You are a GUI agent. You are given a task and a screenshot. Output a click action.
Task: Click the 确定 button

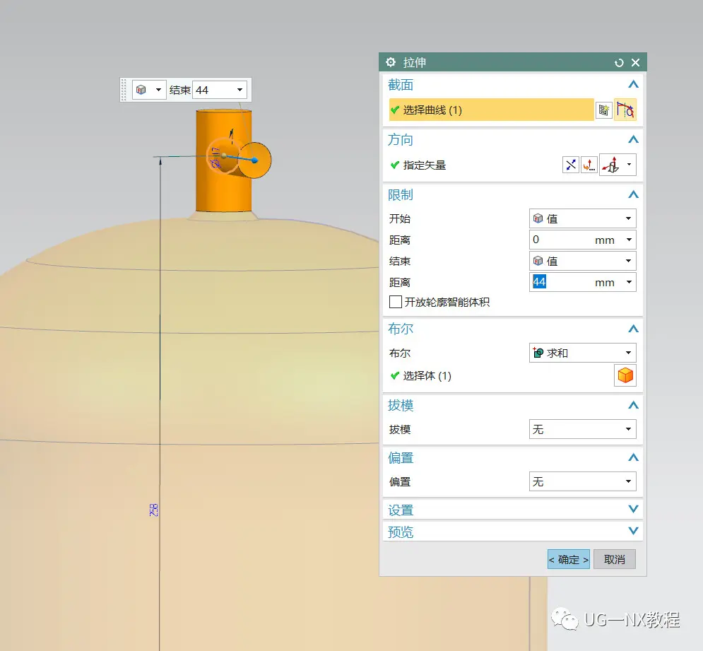(x=568, y=559)
